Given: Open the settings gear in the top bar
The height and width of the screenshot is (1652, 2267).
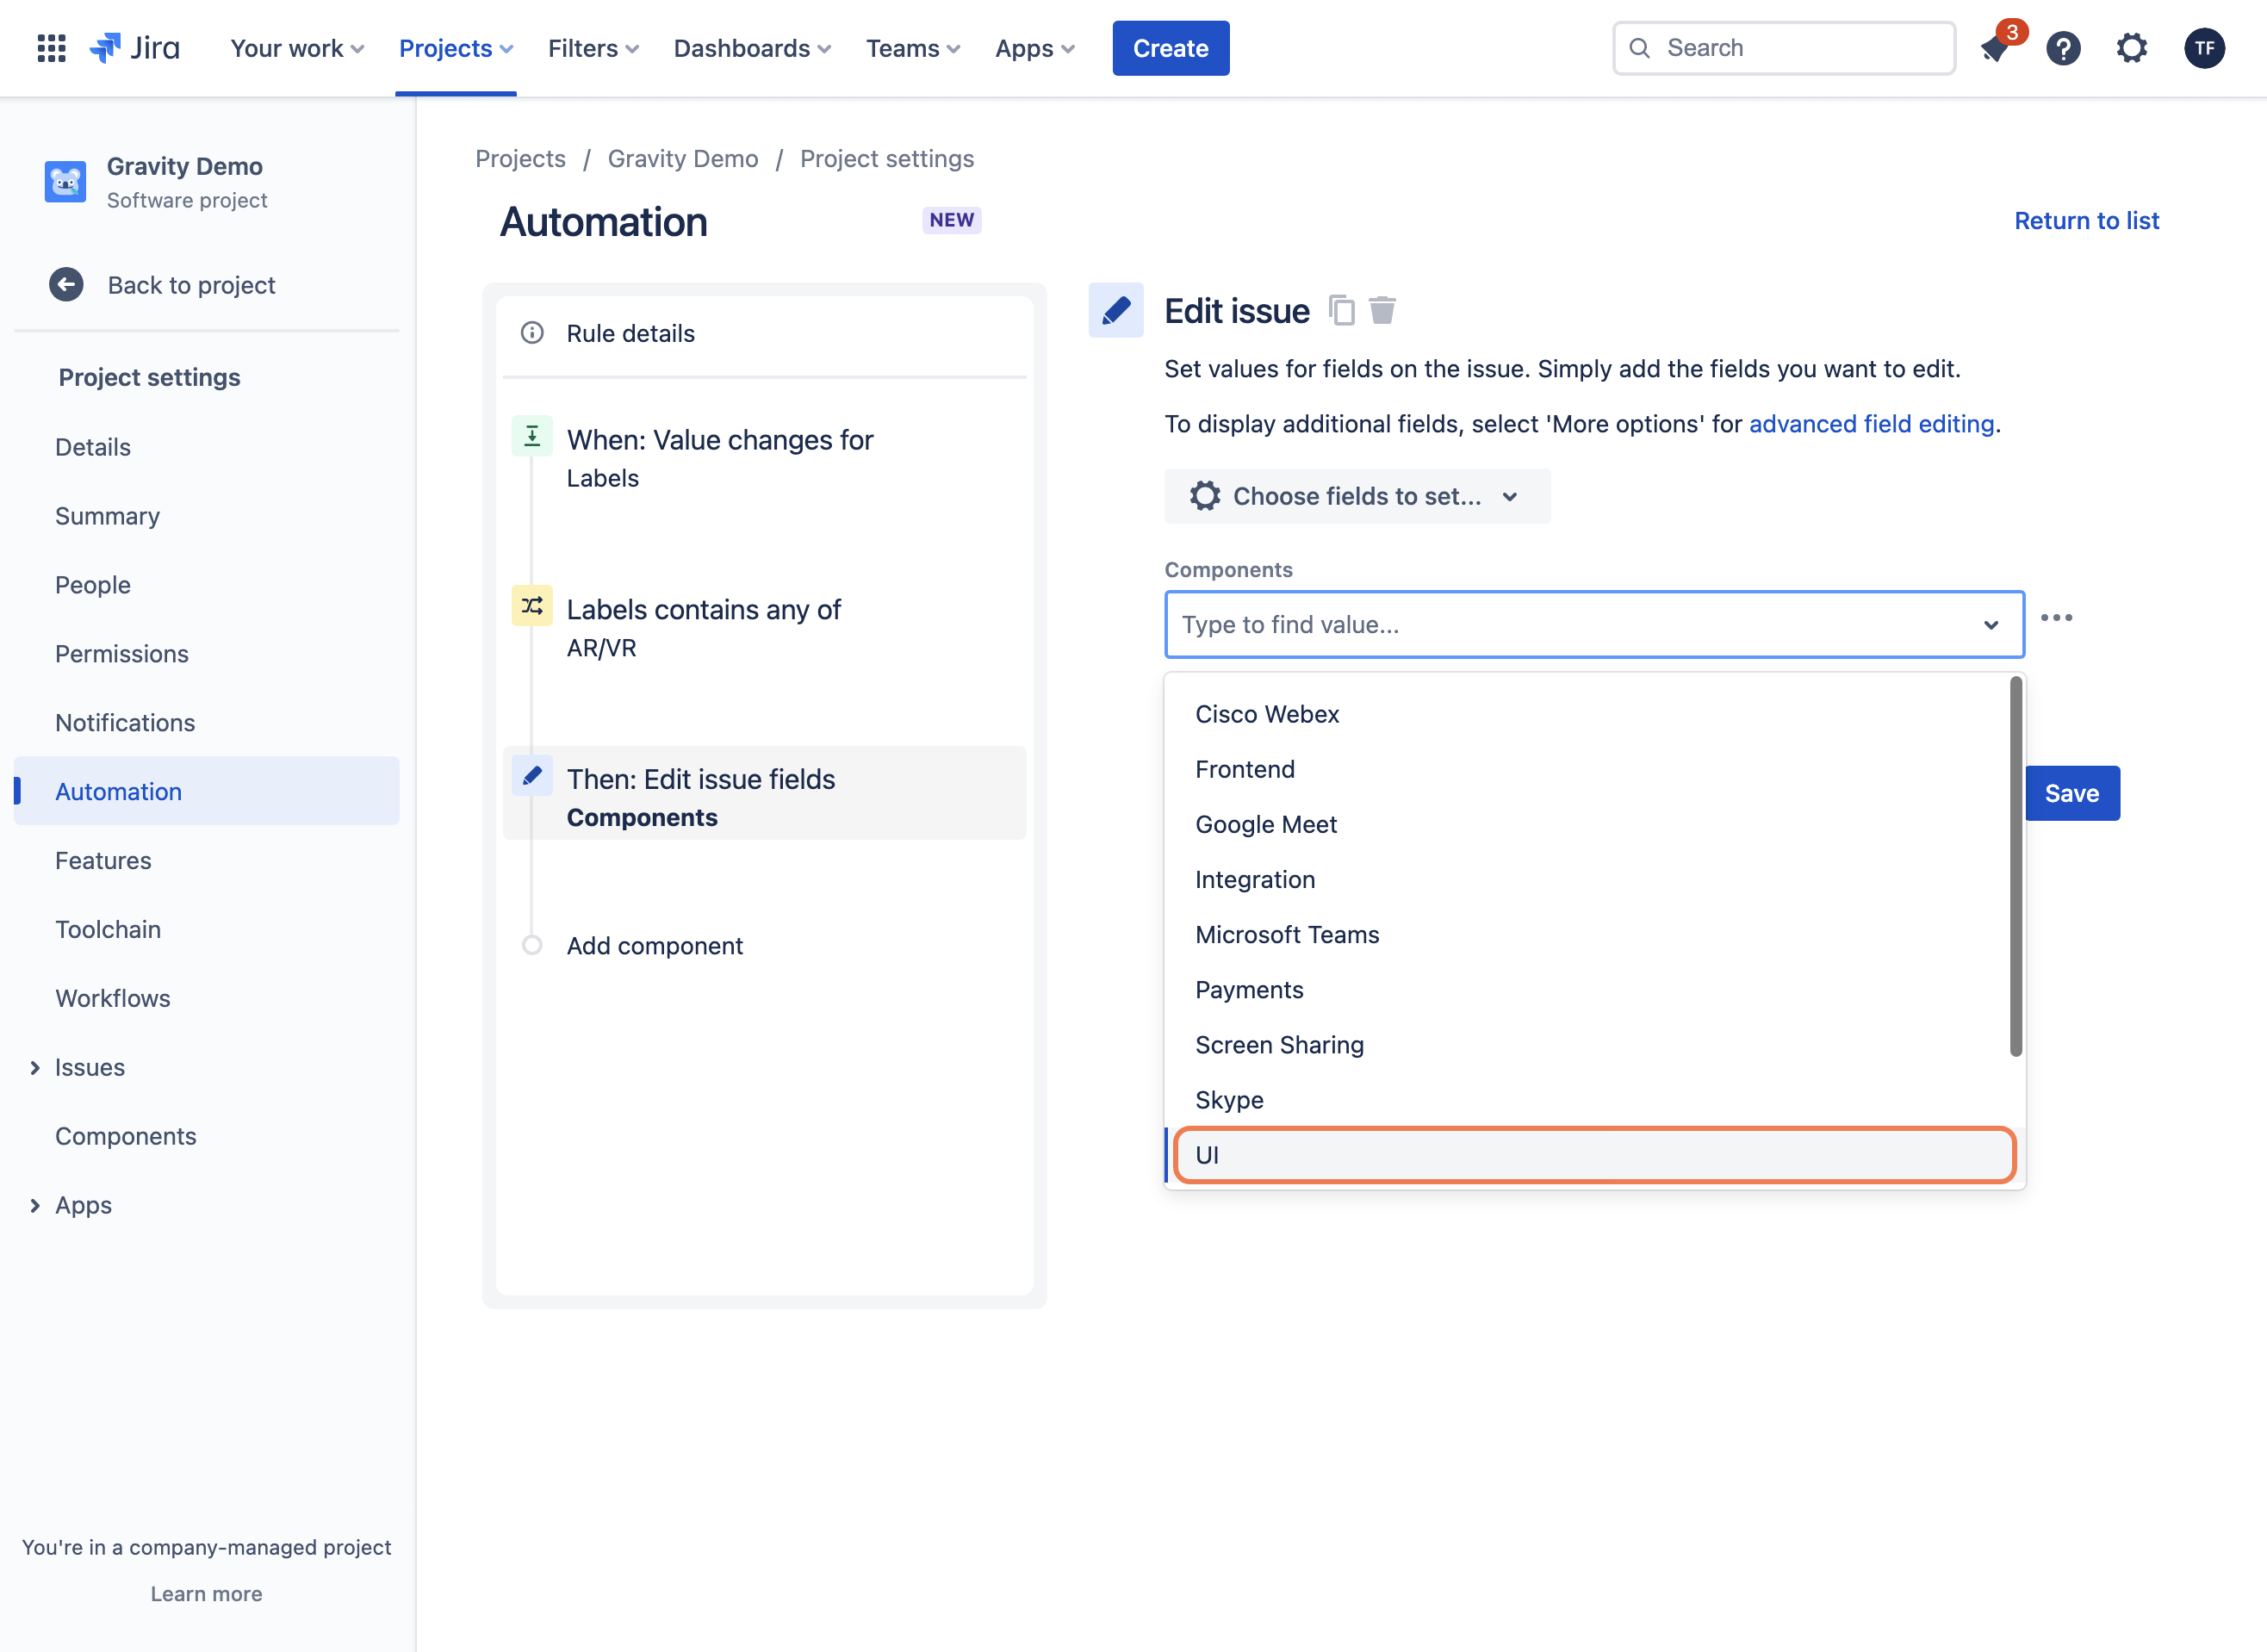Looking at the screenshot, I should 2131,48.
